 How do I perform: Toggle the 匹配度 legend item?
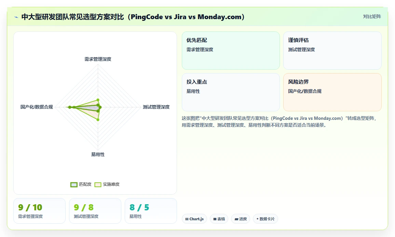click(81, 184)
